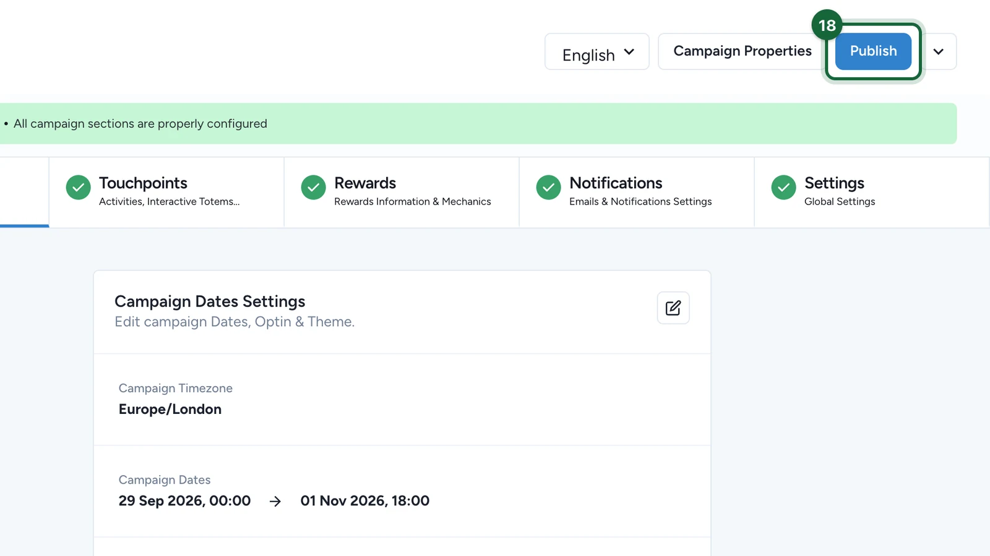
Task: Click the start date 29 Sep 2026, 00:00
Action: 184,501
